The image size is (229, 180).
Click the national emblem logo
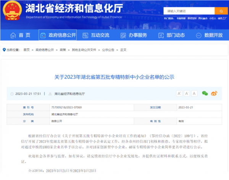pyautogui.click(x=13, y=13)
